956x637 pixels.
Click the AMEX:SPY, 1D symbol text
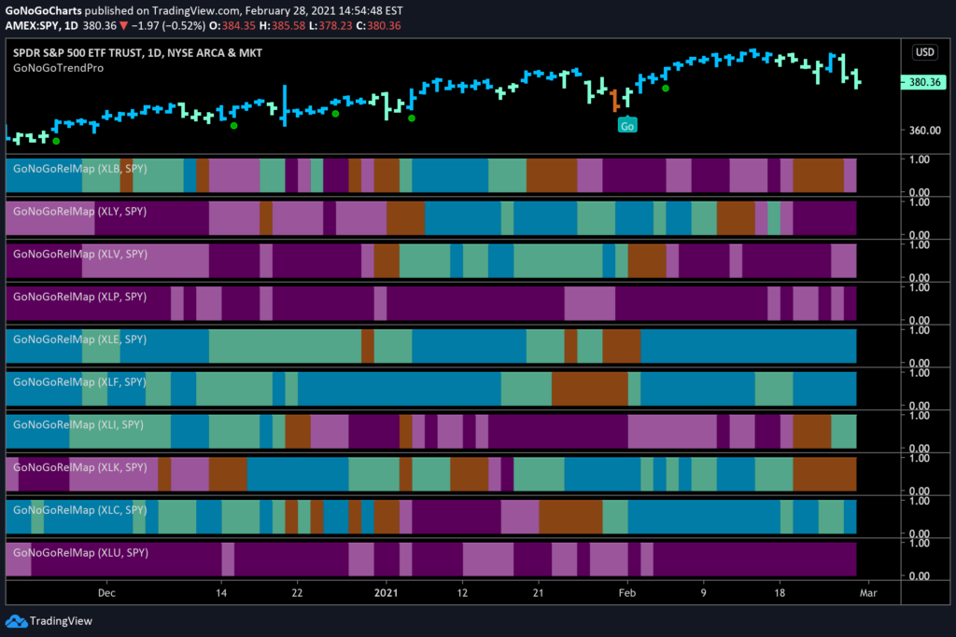coord(41,25)
